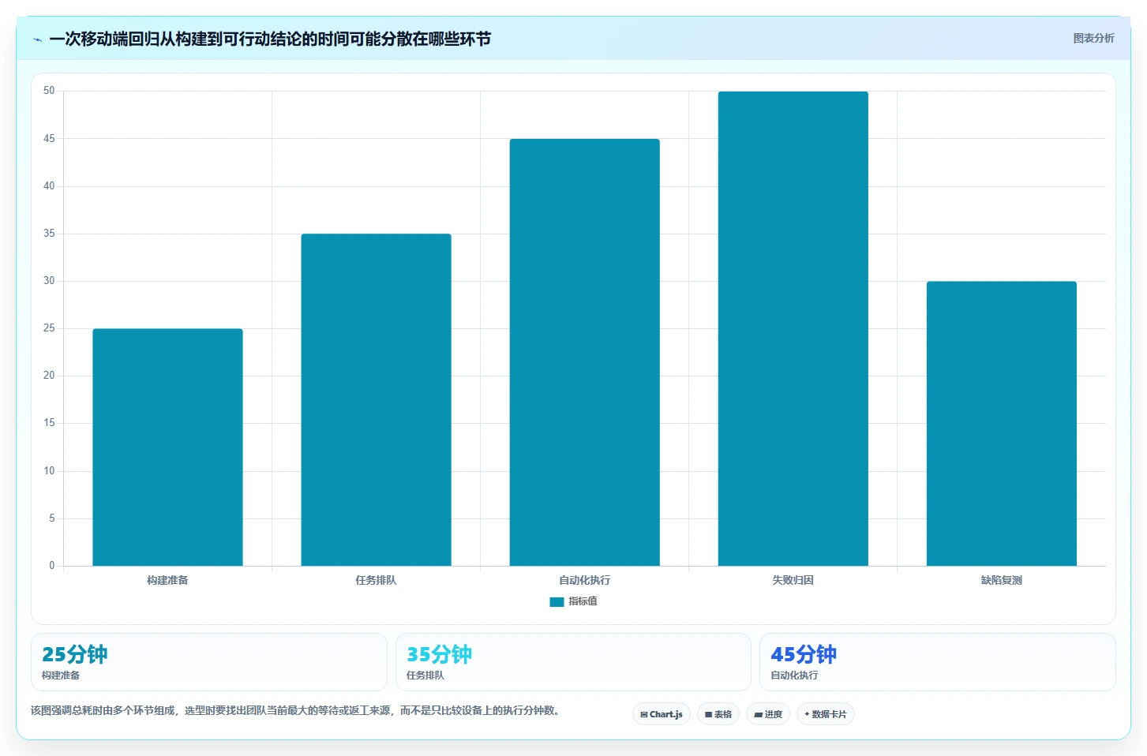Image resolution: width=1147 pixels, height=756 pixels.
Task: Click the lightning icon beside the title
Action: (37, 39)
